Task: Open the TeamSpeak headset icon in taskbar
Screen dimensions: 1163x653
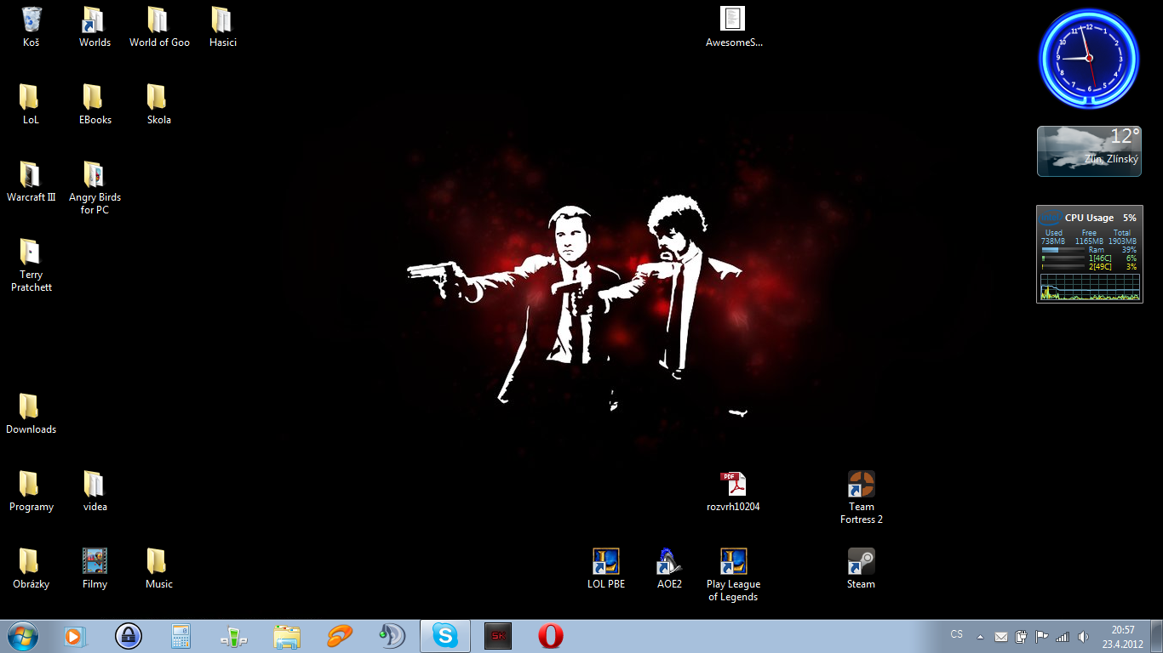Action: [x=392, y=636]
